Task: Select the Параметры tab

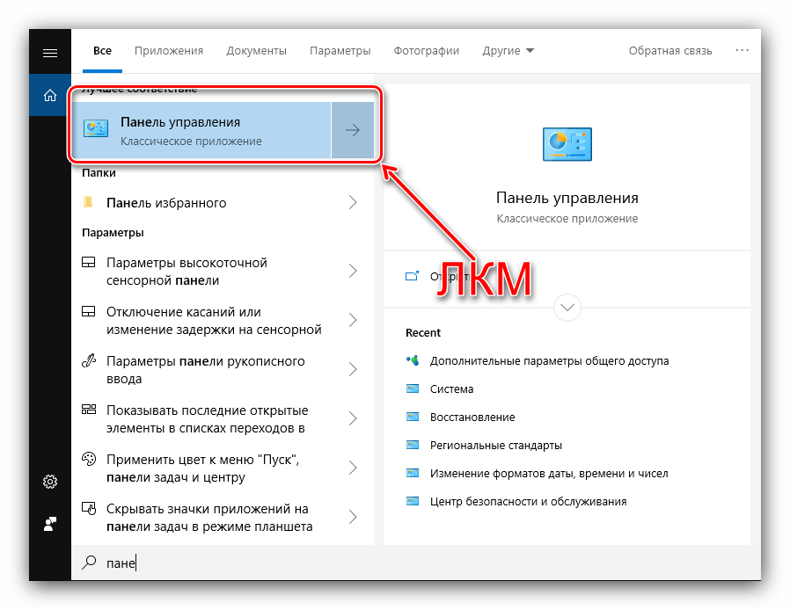Action: click(x=340, y=51)
